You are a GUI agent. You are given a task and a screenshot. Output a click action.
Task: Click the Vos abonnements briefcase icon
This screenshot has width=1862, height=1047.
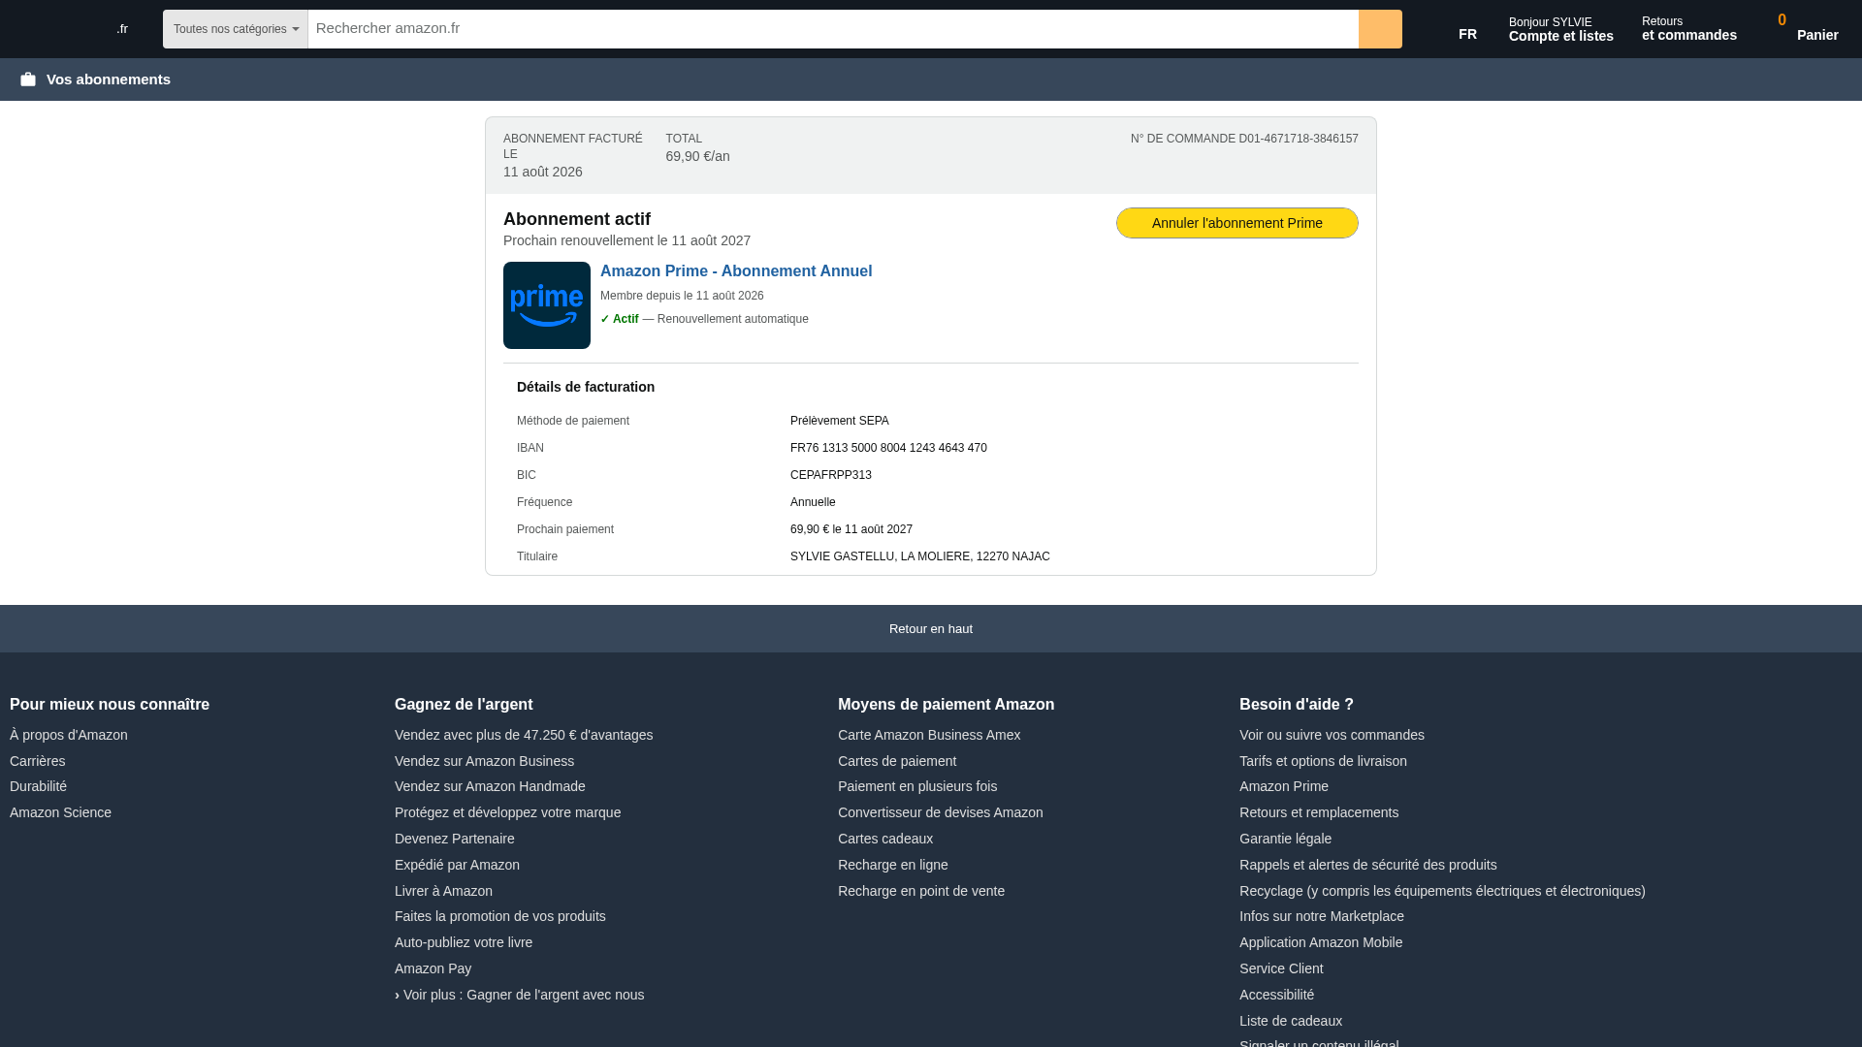tap(28, 79)
